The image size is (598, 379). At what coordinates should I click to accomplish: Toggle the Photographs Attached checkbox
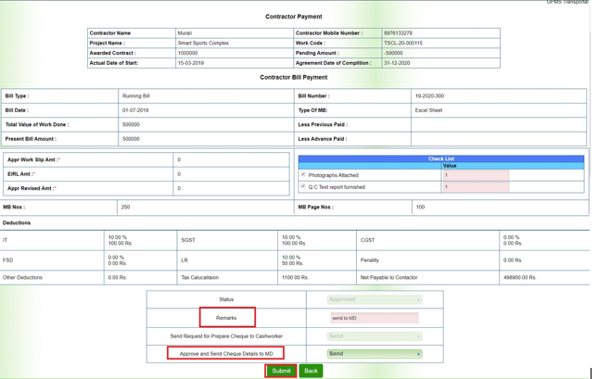coord(302,175)
